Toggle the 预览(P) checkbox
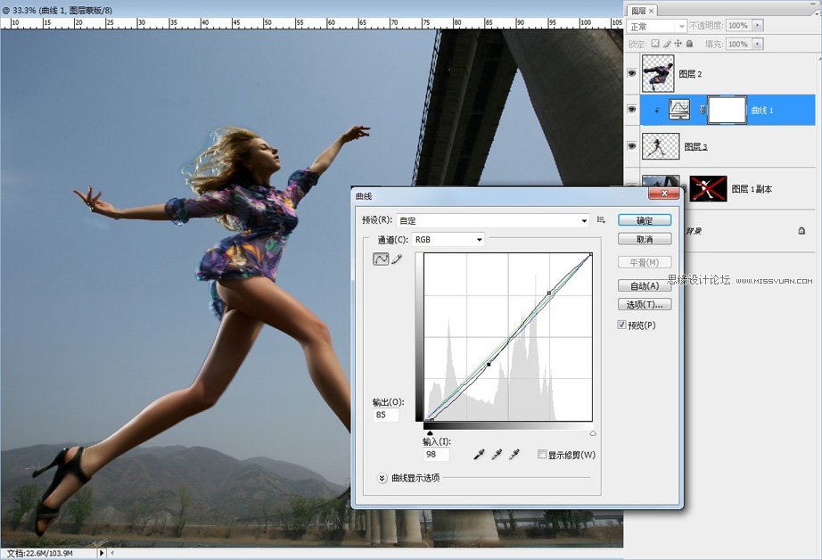 [621, 325]
